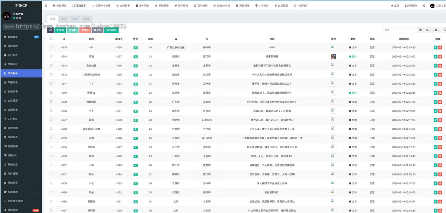Expand the 权限管理 sidebar submenu
This screenshot has height=213, width=446.
(21, 192)
